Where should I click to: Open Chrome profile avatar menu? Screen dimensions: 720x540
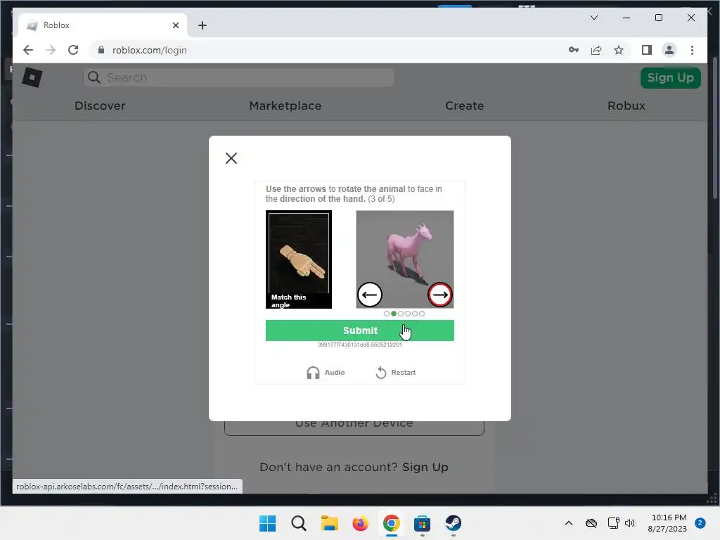(669, 50)
